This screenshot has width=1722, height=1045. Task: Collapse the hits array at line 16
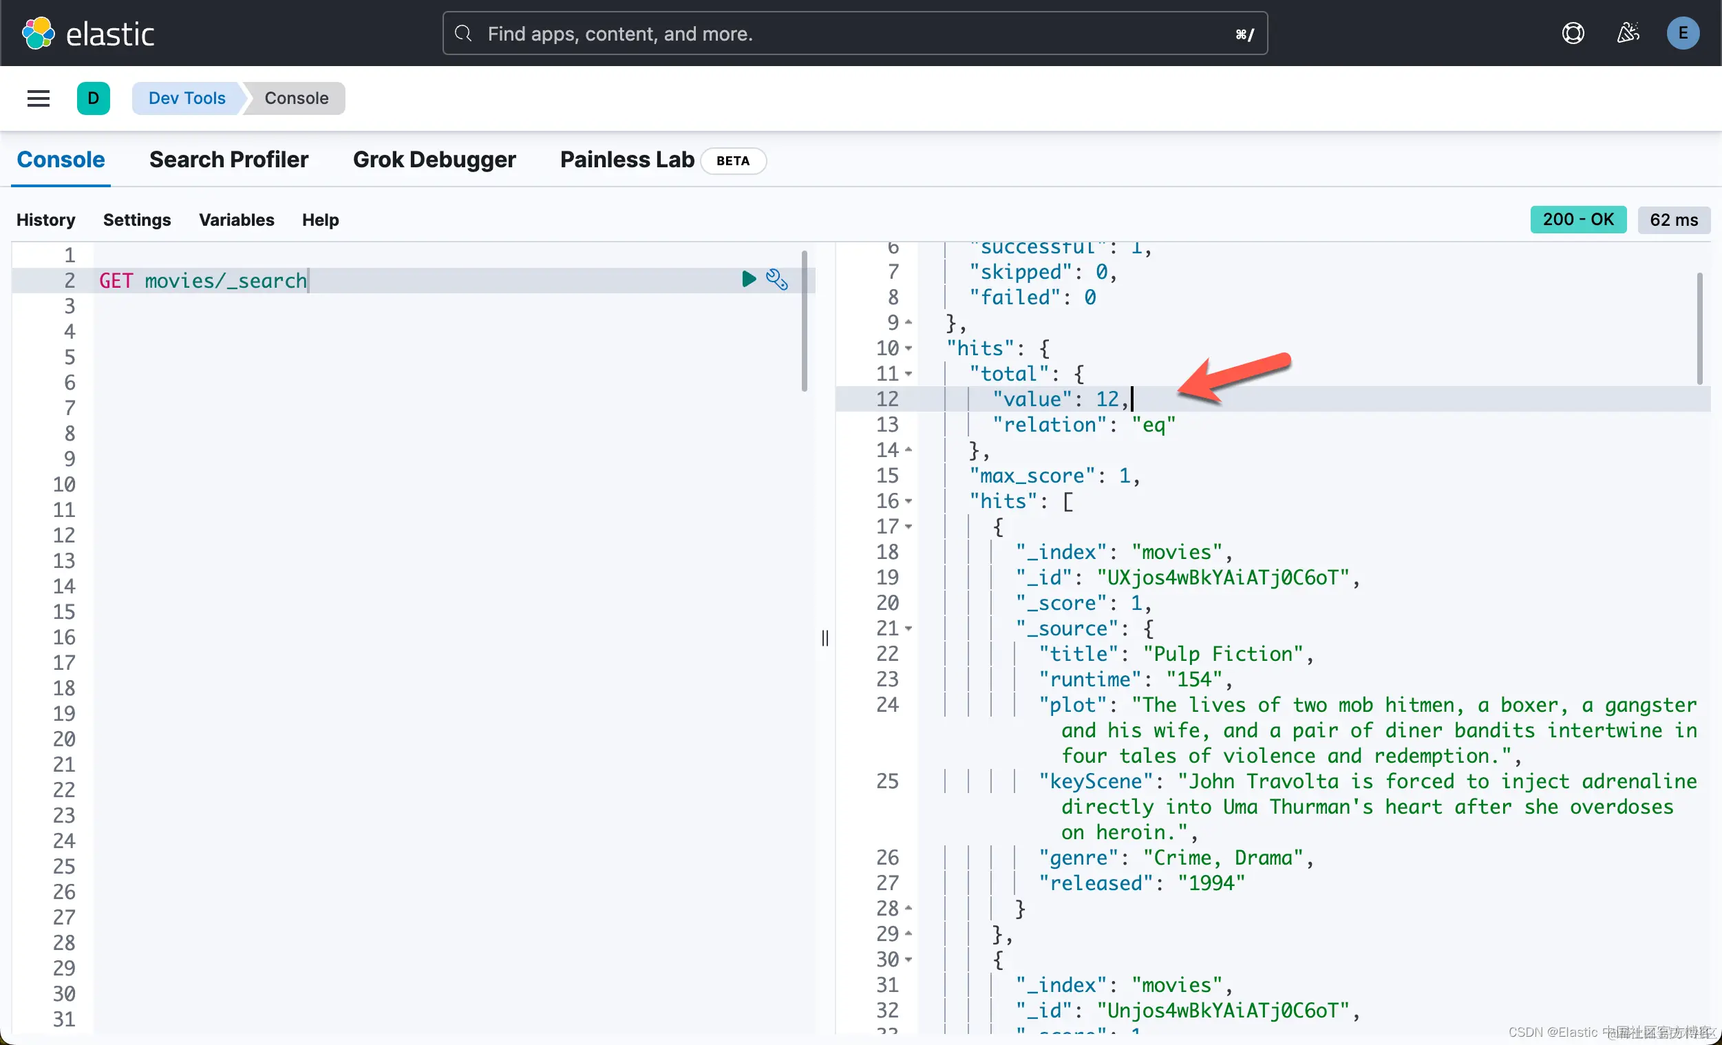[x=908, y=501]
